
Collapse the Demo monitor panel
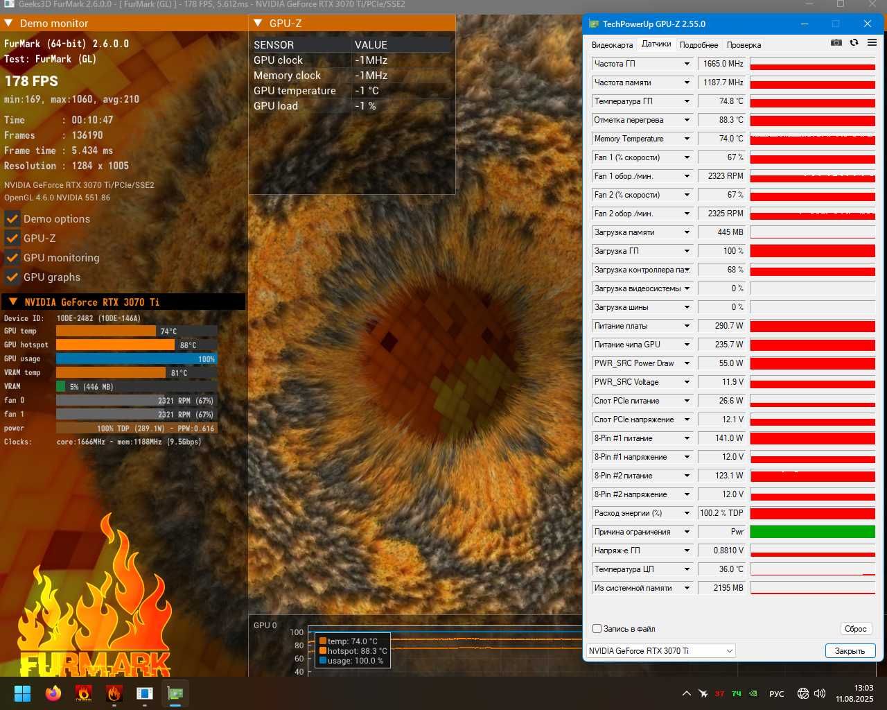[9, 23]
